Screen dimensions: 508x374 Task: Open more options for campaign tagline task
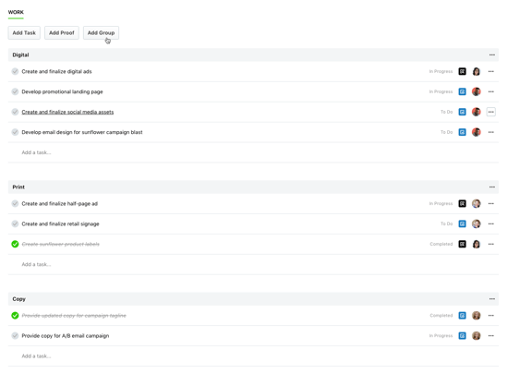[x=491, y=316]
